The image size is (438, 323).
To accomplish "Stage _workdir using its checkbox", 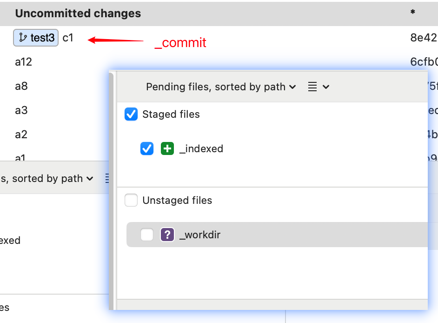I will 147,235.
